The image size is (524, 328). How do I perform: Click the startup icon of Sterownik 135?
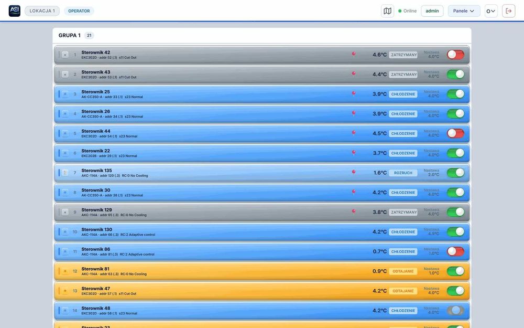point(65,173)
